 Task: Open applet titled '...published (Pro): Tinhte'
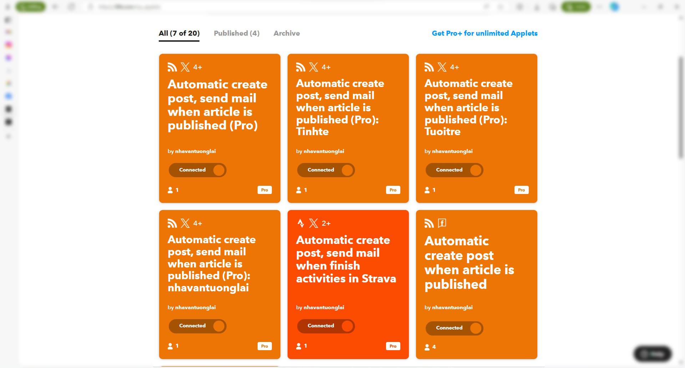(340, 107)
